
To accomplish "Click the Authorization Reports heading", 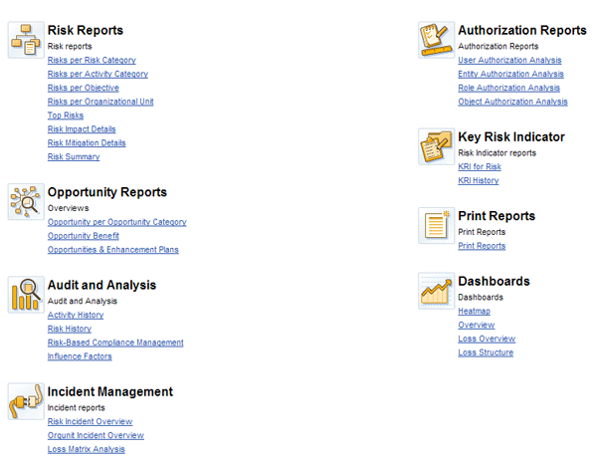I will [522, 30].
